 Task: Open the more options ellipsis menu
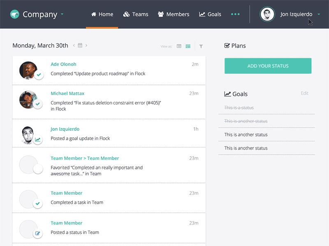pyautogui.click(x=235, y=14)
